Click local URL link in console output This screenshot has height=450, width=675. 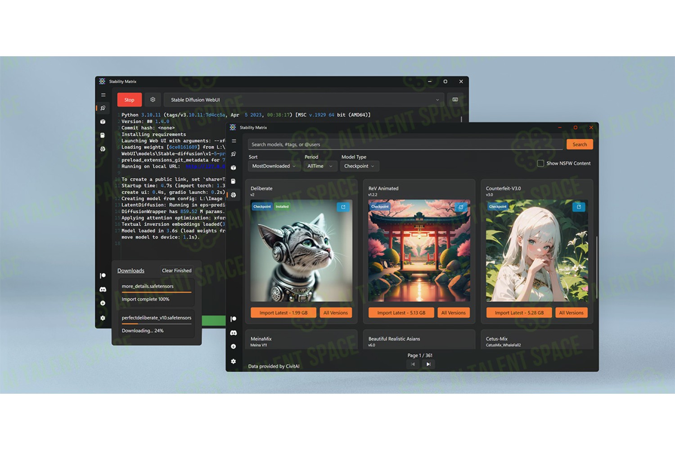coord(206,166)
